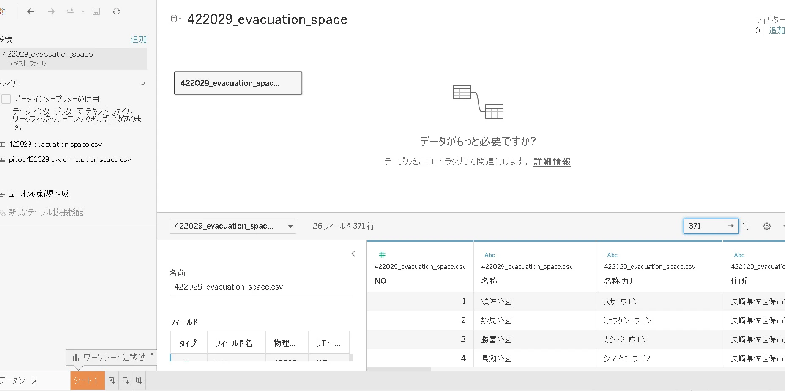Viewport: 785px width, 391px height.
Task: Open the data source cylinder icon menu
Action: coord(175,19)
